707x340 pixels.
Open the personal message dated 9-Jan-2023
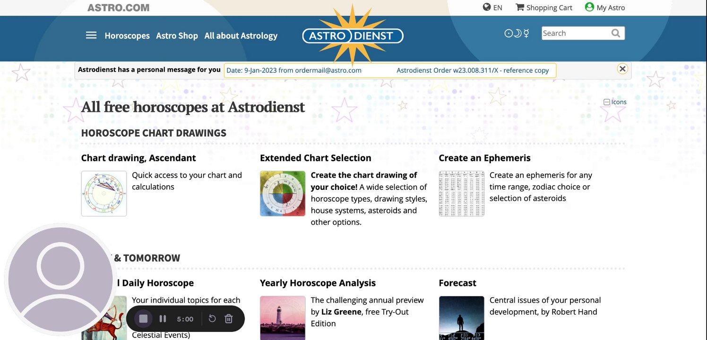tap(294, 70)
